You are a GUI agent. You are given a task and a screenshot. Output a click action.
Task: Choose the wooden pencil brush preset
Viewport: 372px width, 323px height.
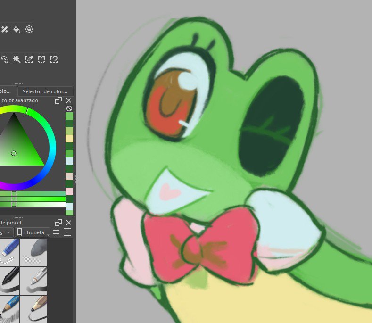pos(33,309)
